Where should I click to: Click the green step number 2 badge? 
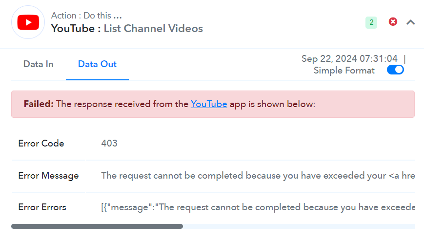coord(371,22)
